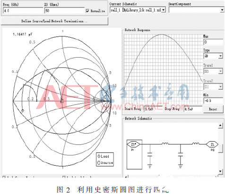Click the Freq (GHz) input field

pyautogui.click(x=23, y=10)
